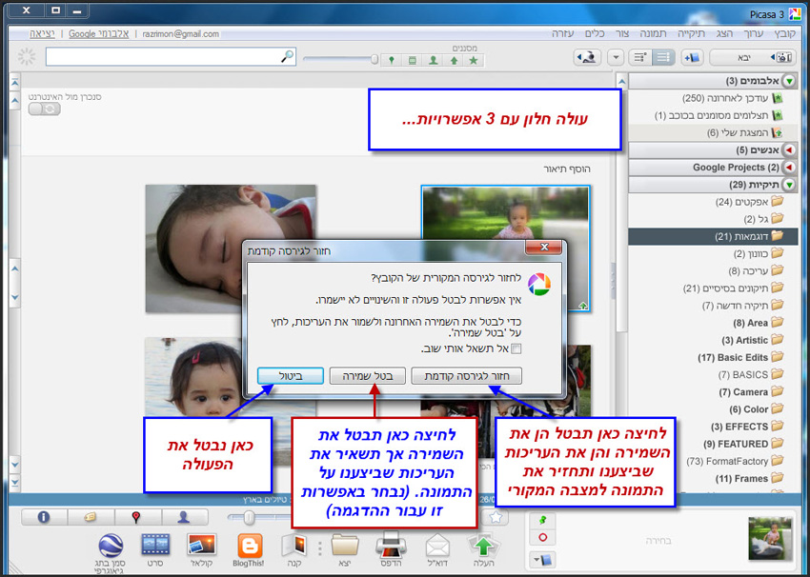Expand the אנשים (5) section

click(789, 150)
